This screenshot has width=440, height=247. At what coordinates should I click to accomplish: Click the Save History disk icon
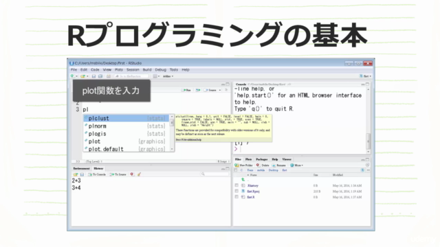(x=82, y=174)
